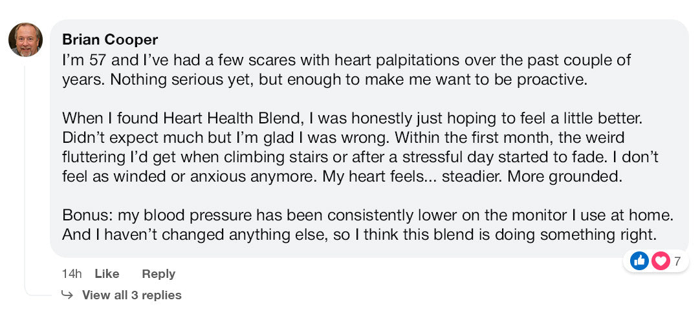
Task: Click the blue thumbs-up reaction icon
Action: (639, 260)
